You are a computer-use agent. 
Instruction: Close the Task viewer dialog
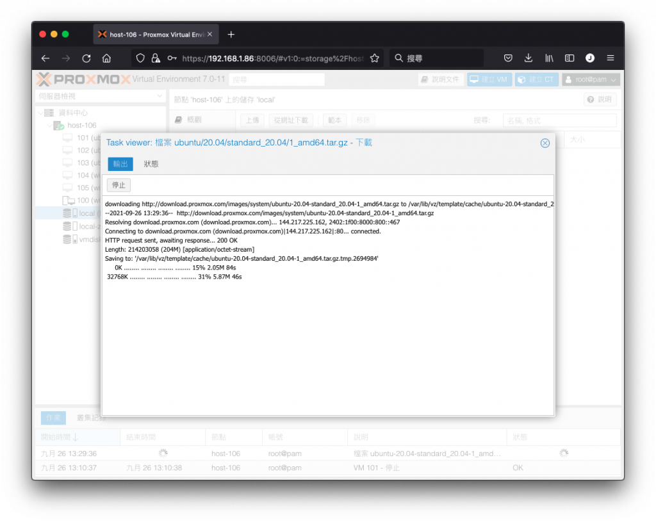pyautogui.click(x=545, y=143)
